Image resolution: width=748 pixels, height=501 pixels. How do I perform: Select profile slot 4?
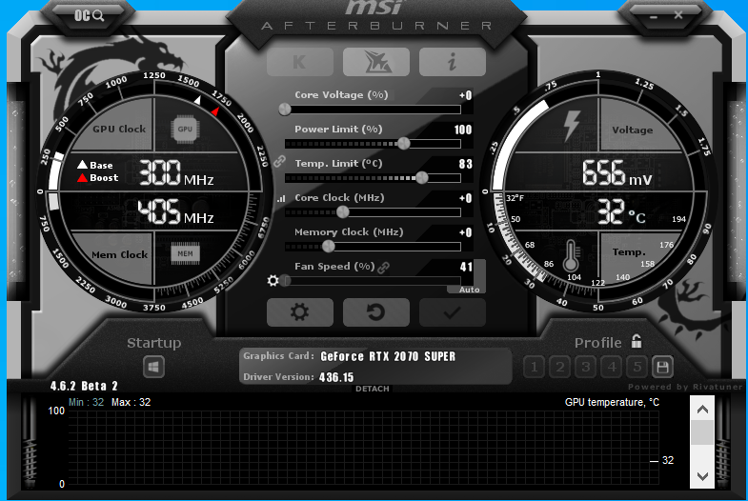coord(611,367)
